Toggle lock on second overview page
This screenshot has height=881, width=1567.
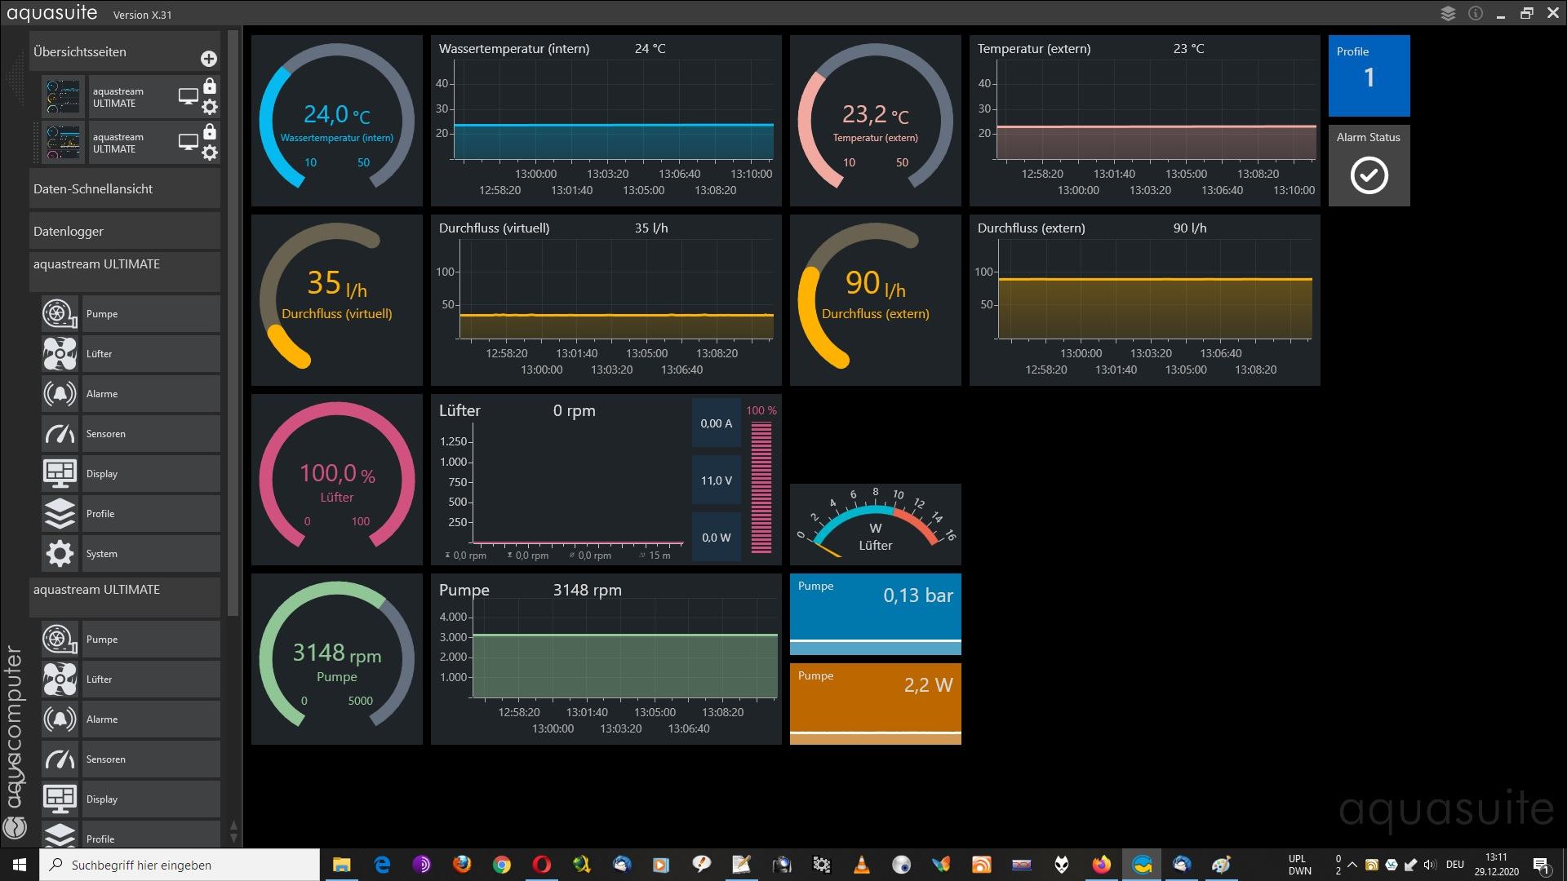click(210, 132)
